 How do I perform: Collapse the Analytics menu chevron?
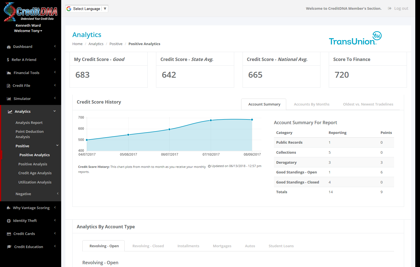point(55,111)
